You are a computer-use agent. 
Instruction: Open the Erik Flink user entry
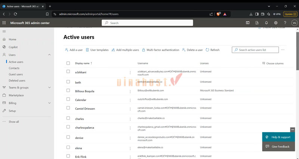pos(81,157)
